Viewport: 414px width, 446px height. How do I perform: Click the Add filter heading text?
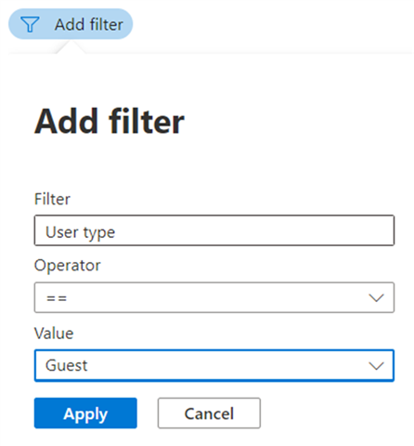pos(110,122)
